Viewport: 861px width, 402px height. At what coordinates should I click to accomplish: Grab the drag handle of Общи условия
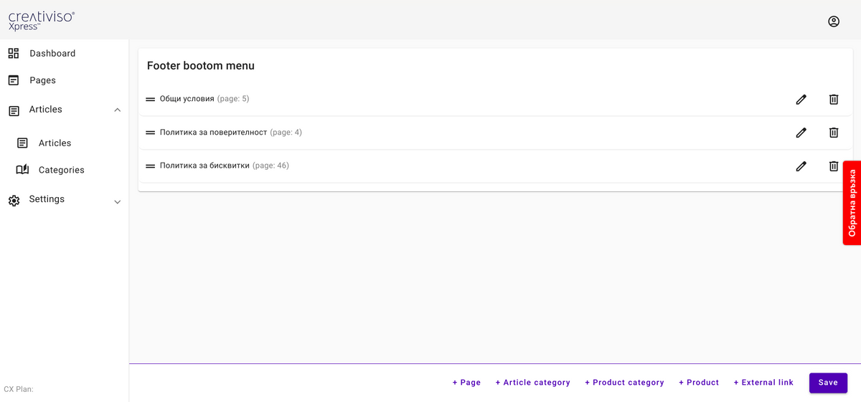(x=151, y=100)
